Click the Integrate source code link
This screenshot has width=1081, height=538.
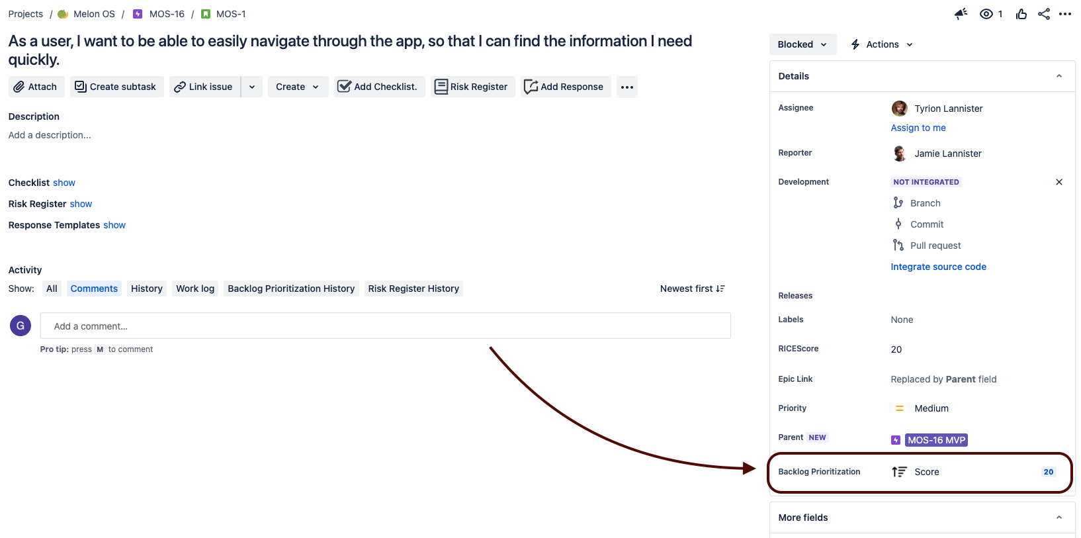(938, 267)
